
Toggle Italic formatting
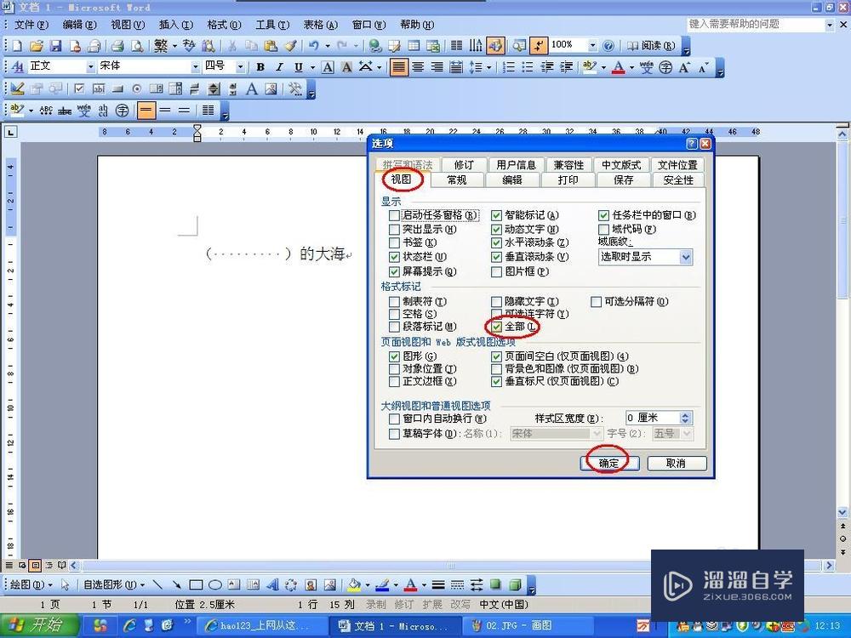[x=279, y=67]
